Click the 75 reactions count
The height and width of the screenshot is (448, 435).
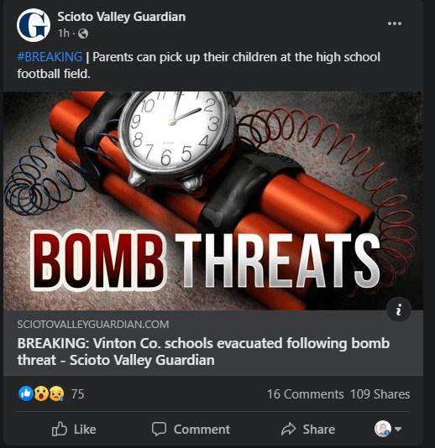(x=77, y=394)
